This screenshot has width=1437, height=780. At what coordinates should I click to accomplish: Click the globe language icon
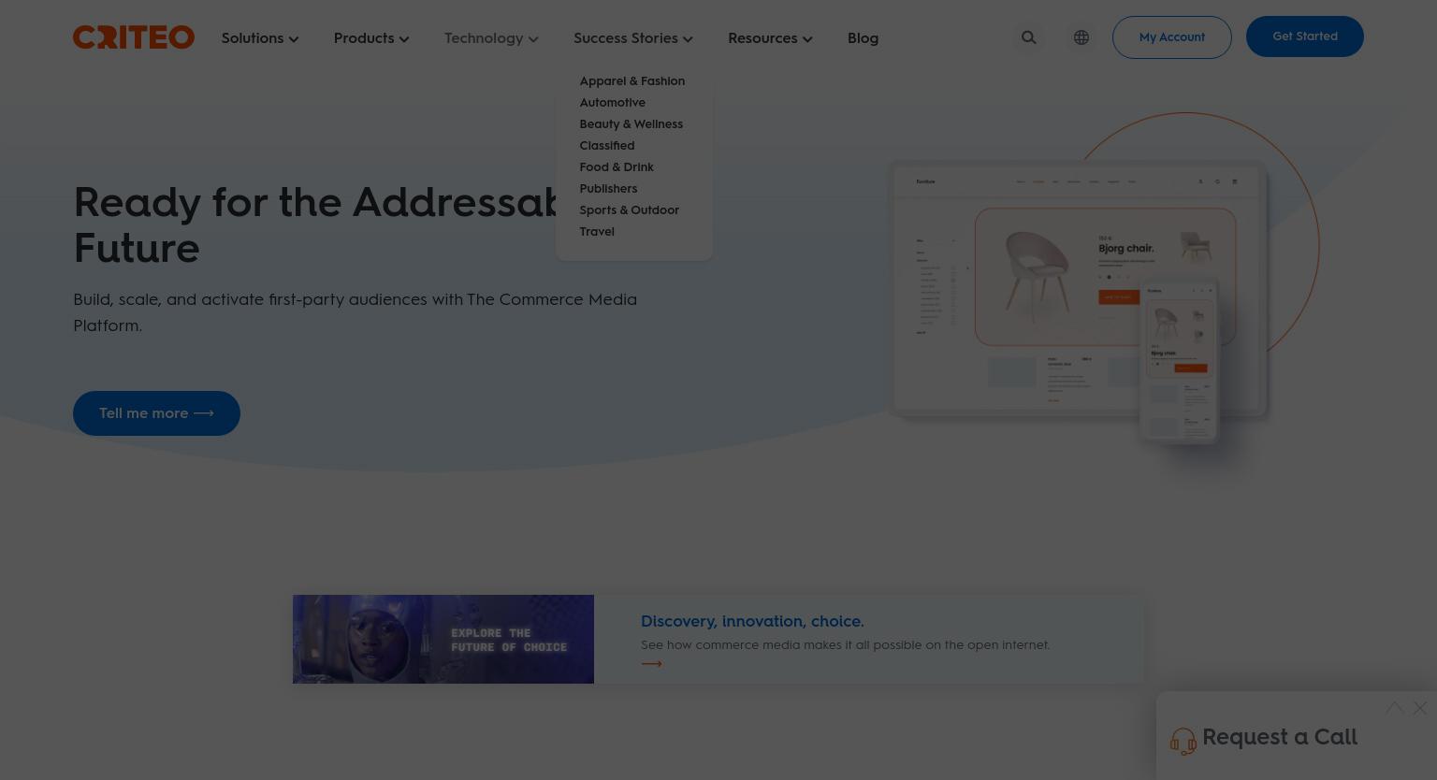click(x=1081, y=37)
